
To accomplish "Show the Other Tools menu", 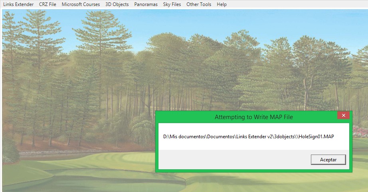I will (x=199, y=4).
